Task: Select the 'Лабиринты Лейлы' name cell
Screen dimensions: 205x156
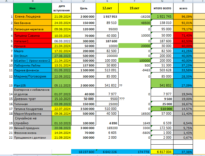Action: pyautogui.click(x=32, y=65)
